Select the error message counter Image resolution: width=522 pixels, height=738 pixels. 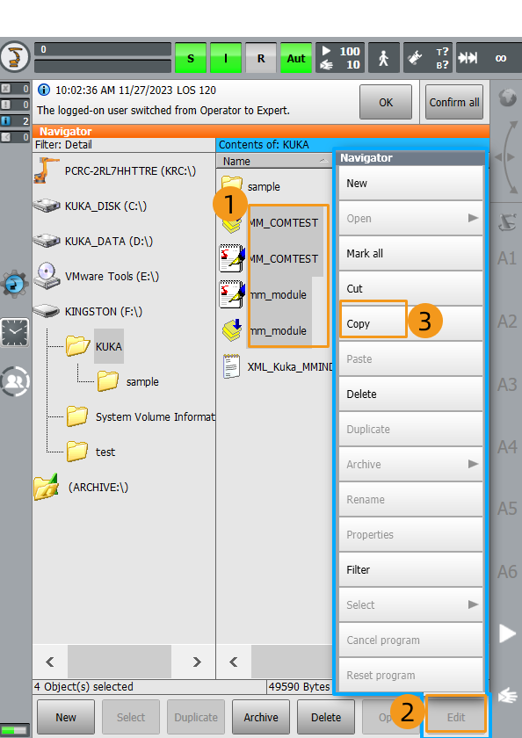pyautogui.click(x=15, y=89)
